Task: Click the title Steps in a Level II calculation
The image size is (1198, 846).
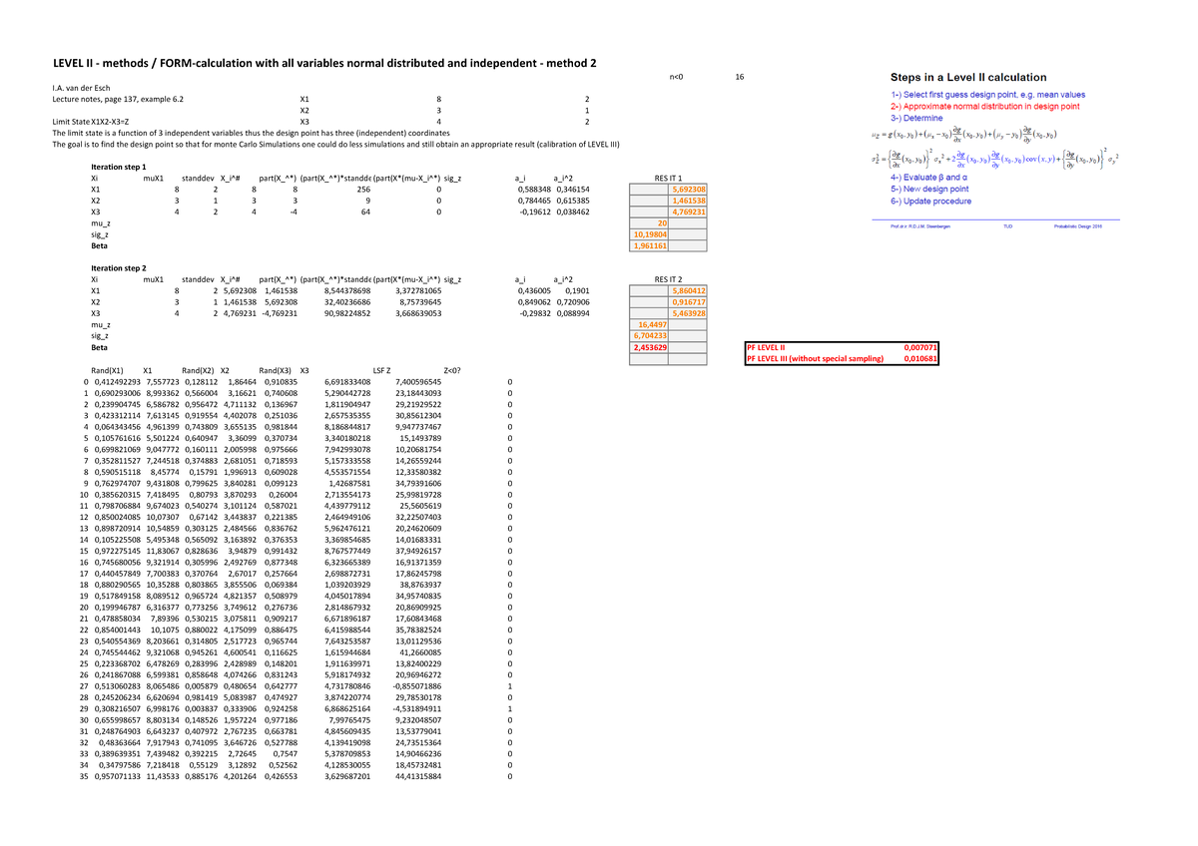Action: pos(966,78)
